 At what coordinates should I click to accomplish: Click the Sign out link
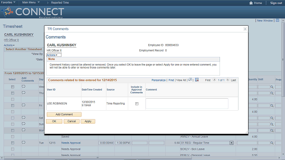coord(276,3)
